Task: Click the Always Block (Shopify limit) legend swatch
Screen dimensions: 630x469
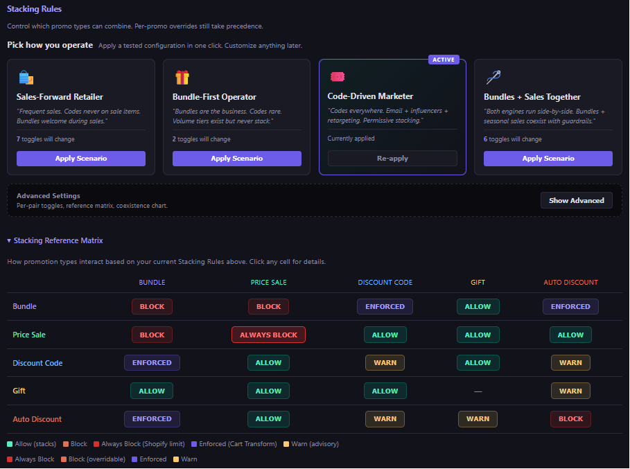Action: click(x=96, y=444)
